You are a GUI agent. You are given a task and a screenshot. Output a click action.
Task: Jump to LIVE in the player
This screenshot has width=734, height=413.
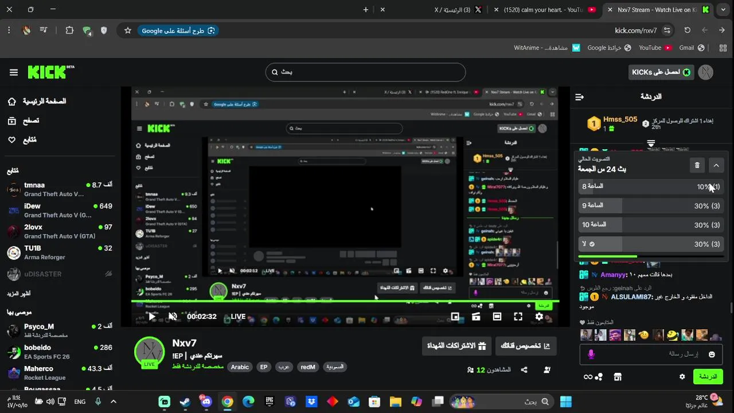click(238, 317)
